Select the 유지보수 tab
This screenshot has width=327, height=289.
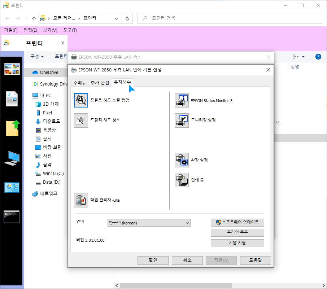tap(122, 82)
